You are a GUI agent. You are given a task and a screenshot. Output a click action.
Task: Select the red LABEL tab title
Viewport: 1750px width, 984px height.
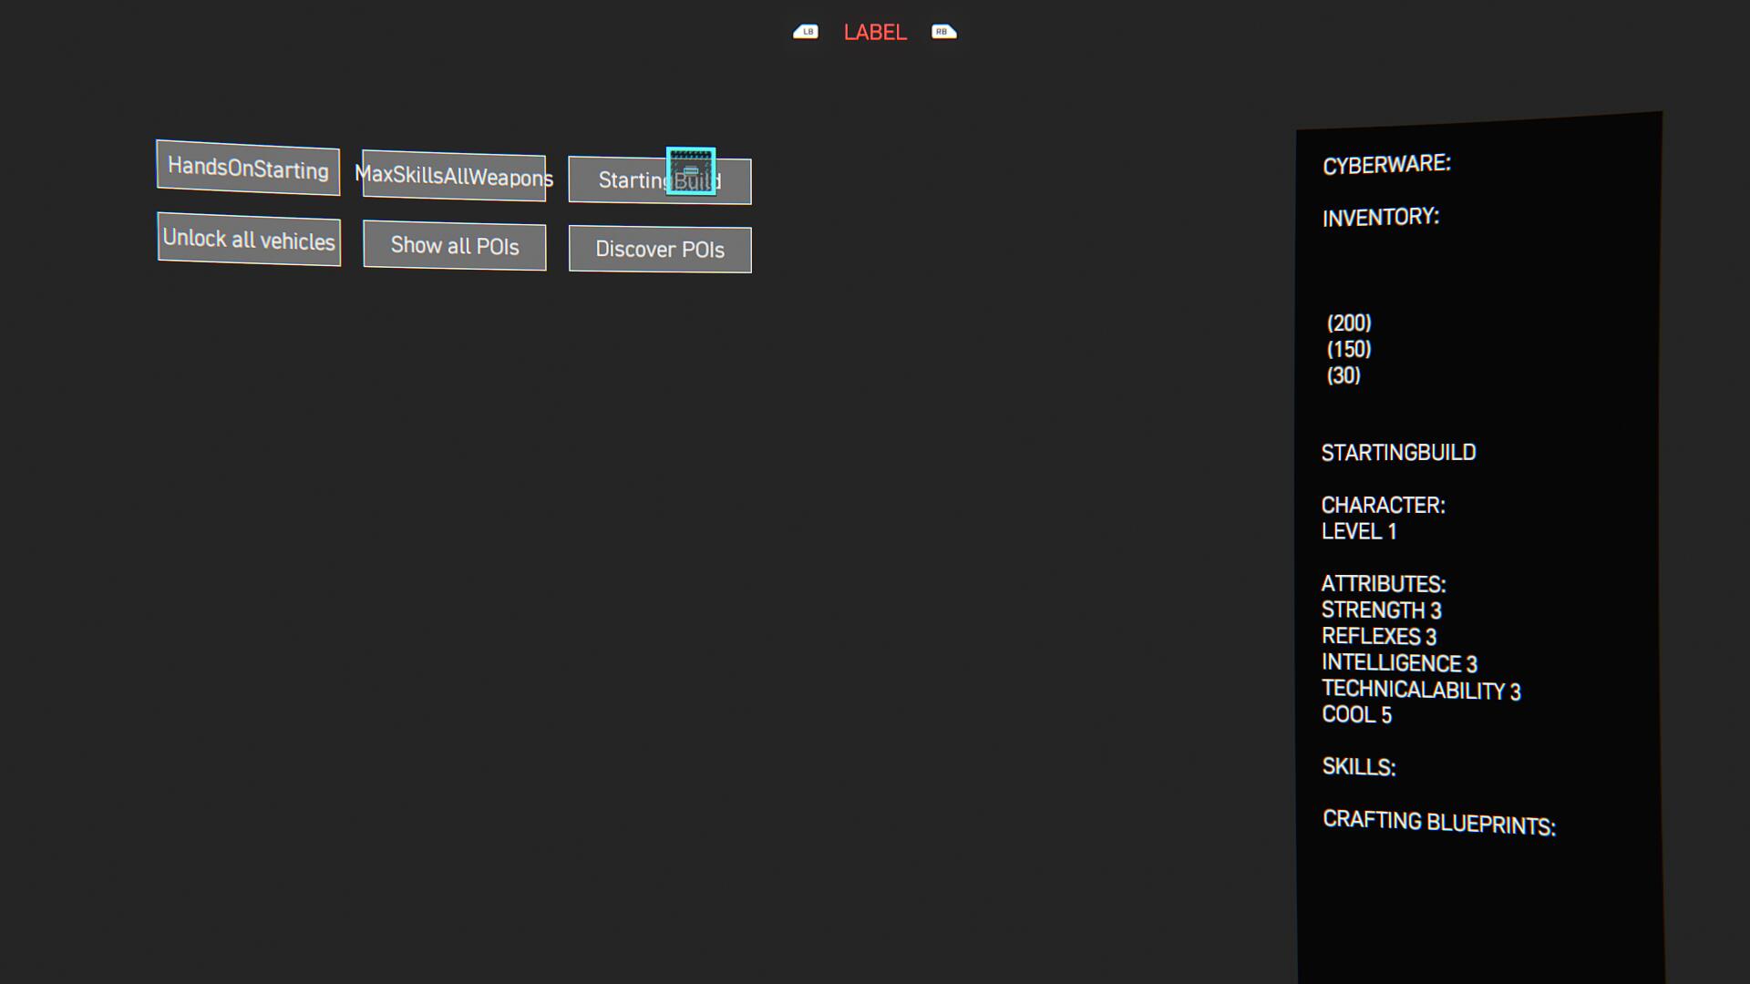point(874,33)
